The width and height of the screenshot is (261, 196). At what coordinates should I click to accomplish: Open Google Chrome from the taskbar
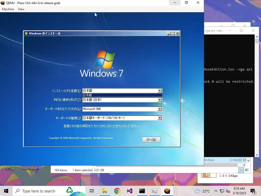[x=117, y=191]
